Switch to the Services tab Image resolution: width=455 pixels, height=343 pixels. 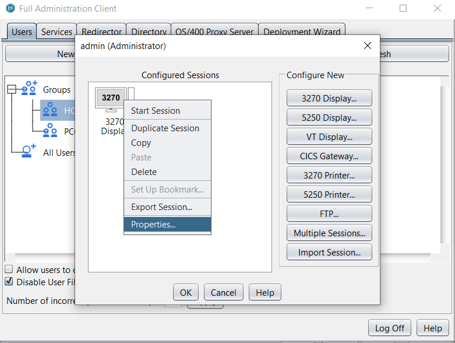pos(57,32)
